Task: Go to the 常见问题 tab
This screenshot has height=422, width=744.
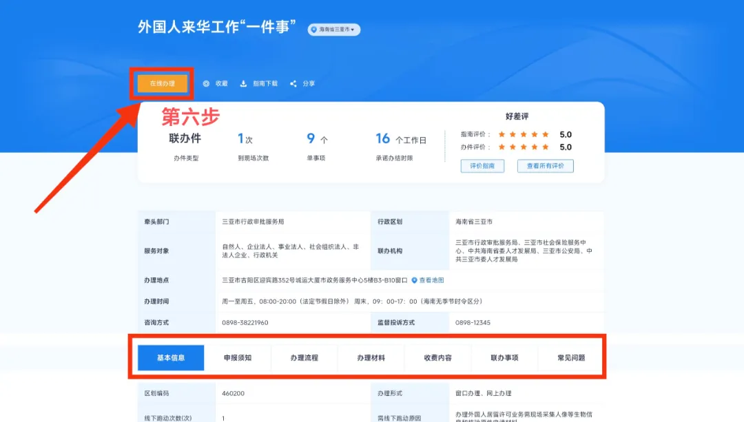Action: click(571, 358)
